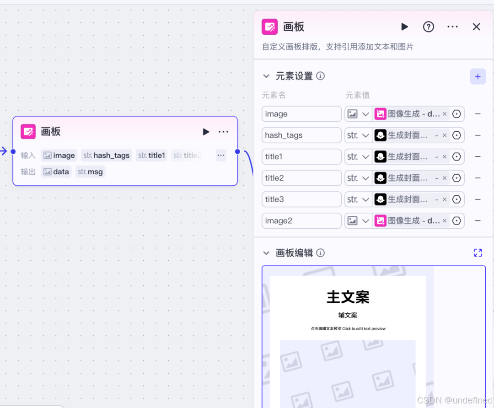Click the pink 画板 icon in panel header
This screenshot has height=408, width=494.
tap(270, 27)
